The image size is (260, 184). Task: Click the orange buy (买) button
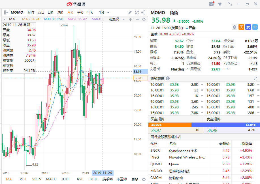[x=241, y=27]
